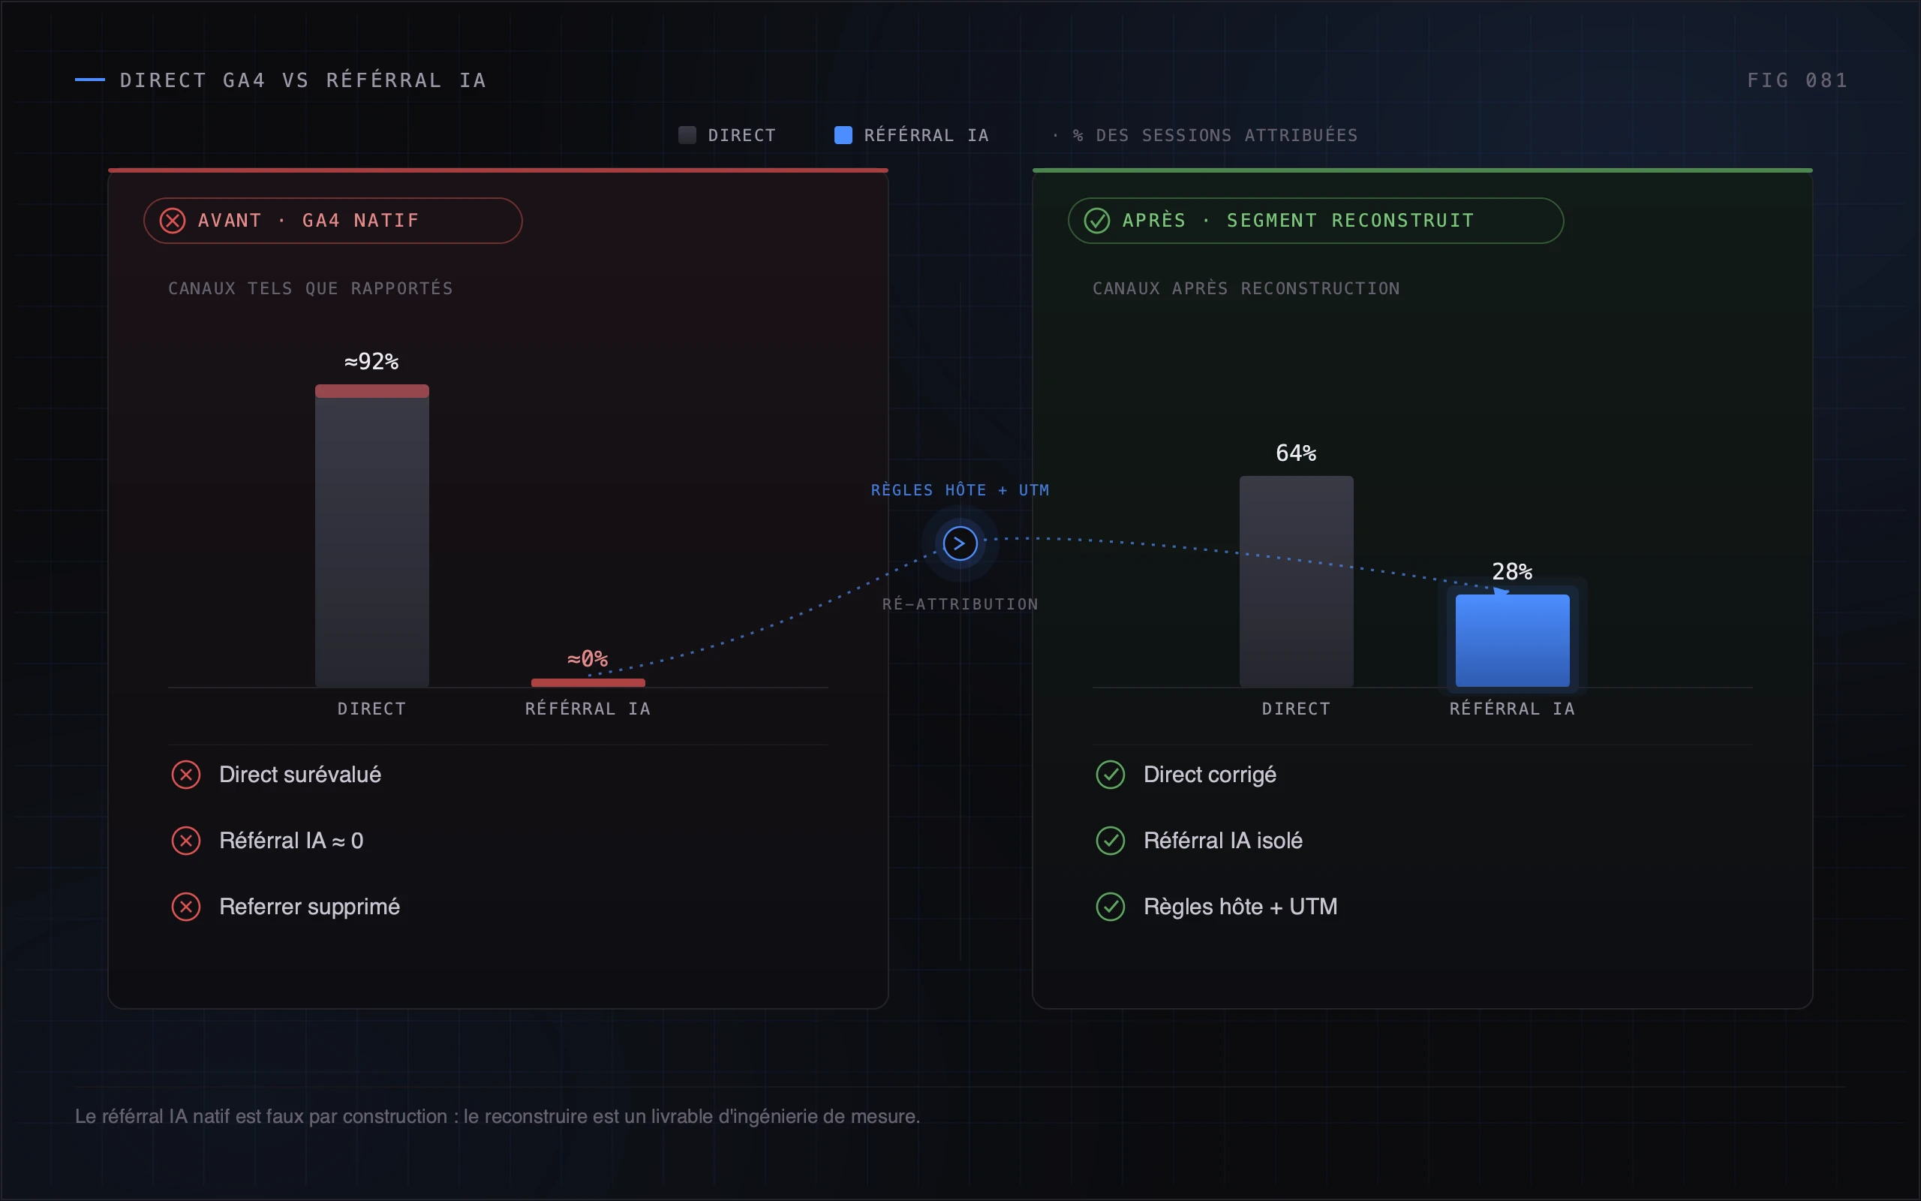The height and width of the screenshot is (1201, 1921).
Task: Click the ≈92% Direct bar in Avant panel
Action: pos(372,536)
